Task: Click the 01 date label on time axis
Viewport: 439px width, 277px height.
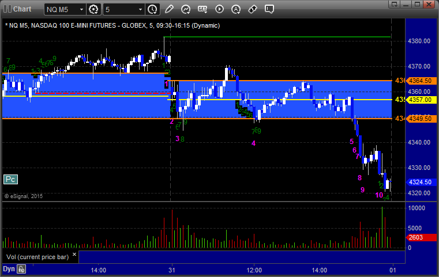Action: pos(393,271)
